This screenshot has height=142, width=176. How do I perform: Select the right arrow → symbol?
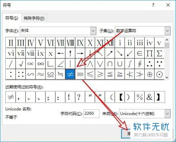click(80, 53)
